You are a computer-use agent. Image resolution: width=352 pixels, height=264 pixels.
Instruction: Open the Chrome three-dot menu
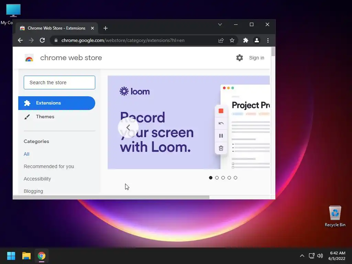[268, 41]
